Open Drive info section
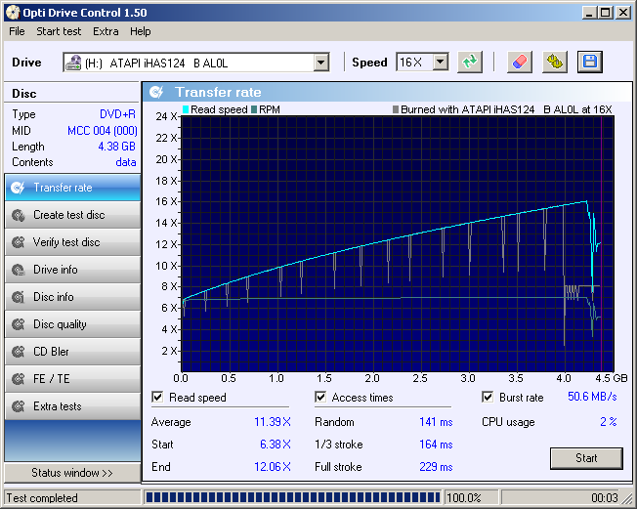The width and height of the screenshot is (637, 509). pyautogui.click(x=72, y=270)
